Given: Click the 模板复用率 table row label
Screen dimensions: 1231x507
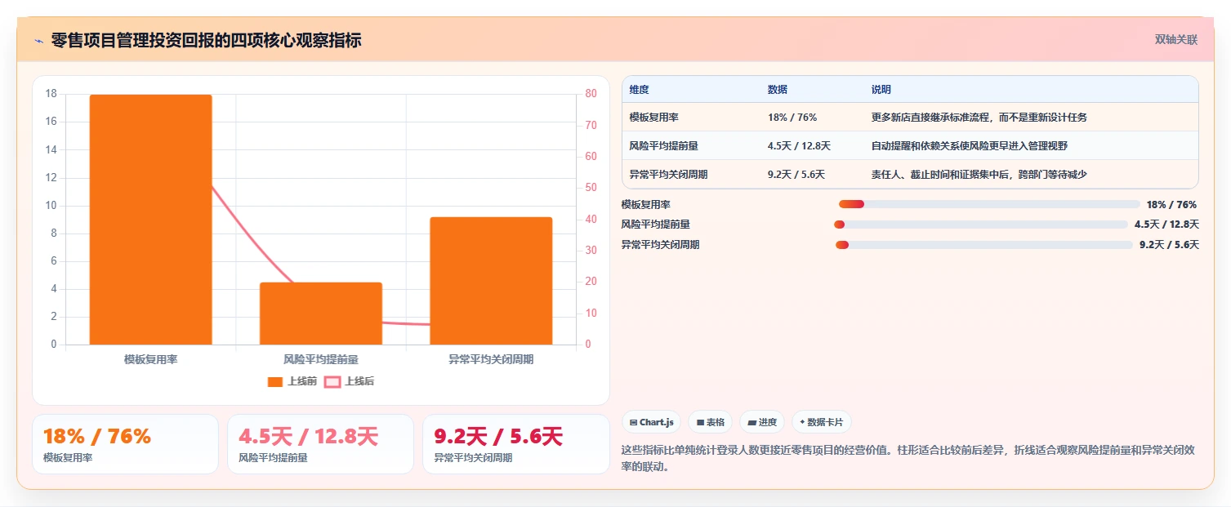Looking at the screenshot, I should click(x=653, y=118).
